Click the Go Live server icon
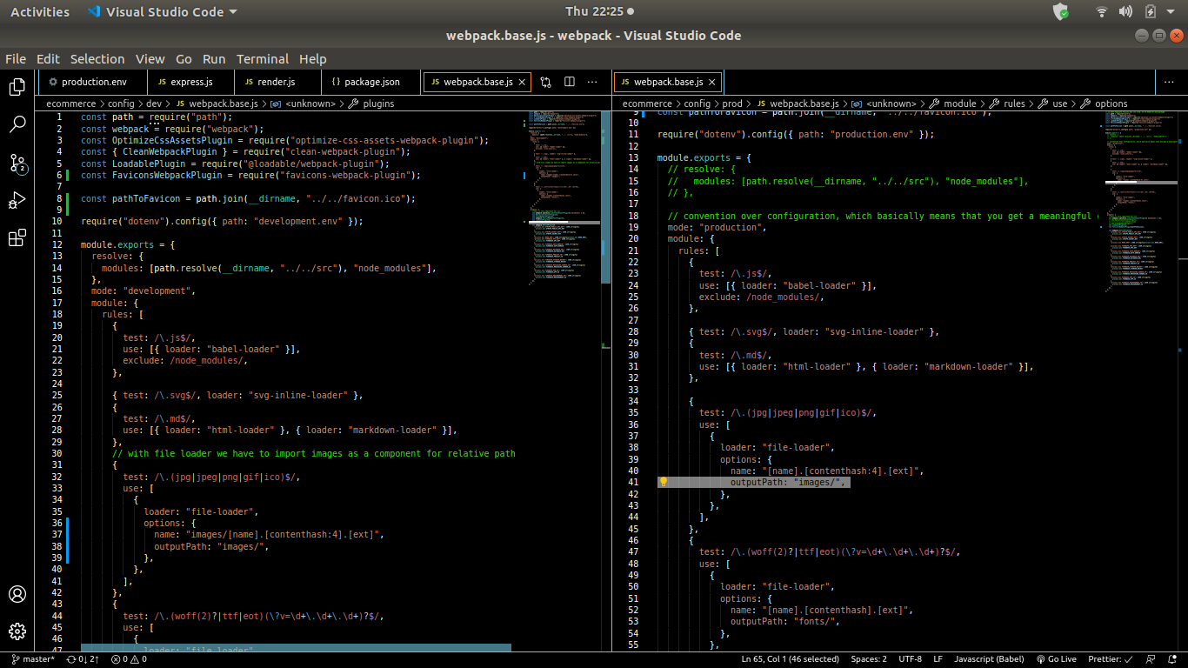Image resolution: width=1188 pixels, height=668 pixels. 1055,659
